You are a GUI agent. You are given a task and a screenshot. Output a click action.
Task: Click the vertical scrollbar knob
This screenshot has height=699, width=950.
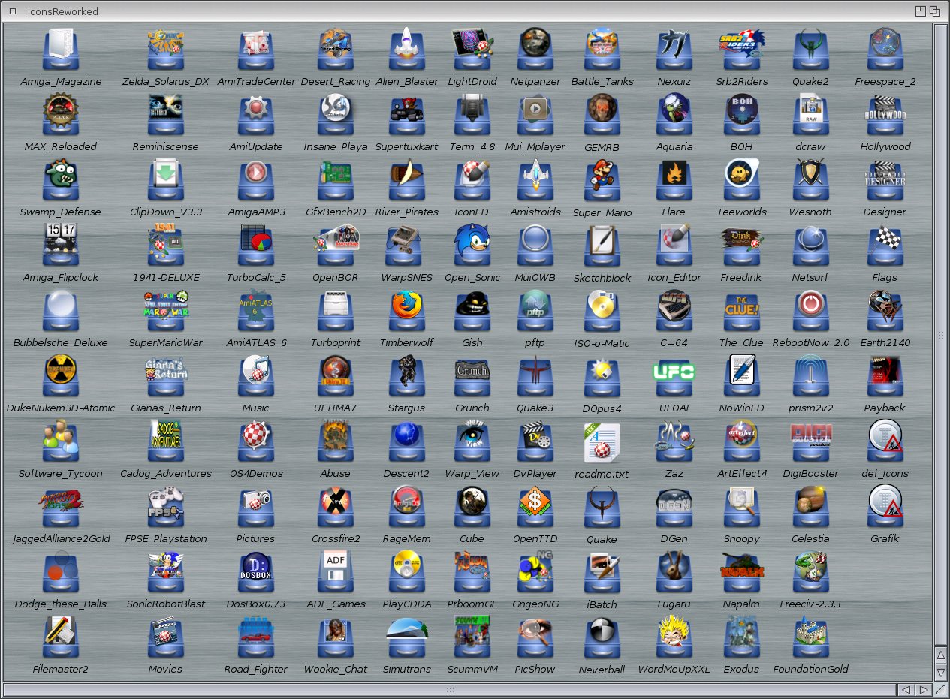click(940, 333)
